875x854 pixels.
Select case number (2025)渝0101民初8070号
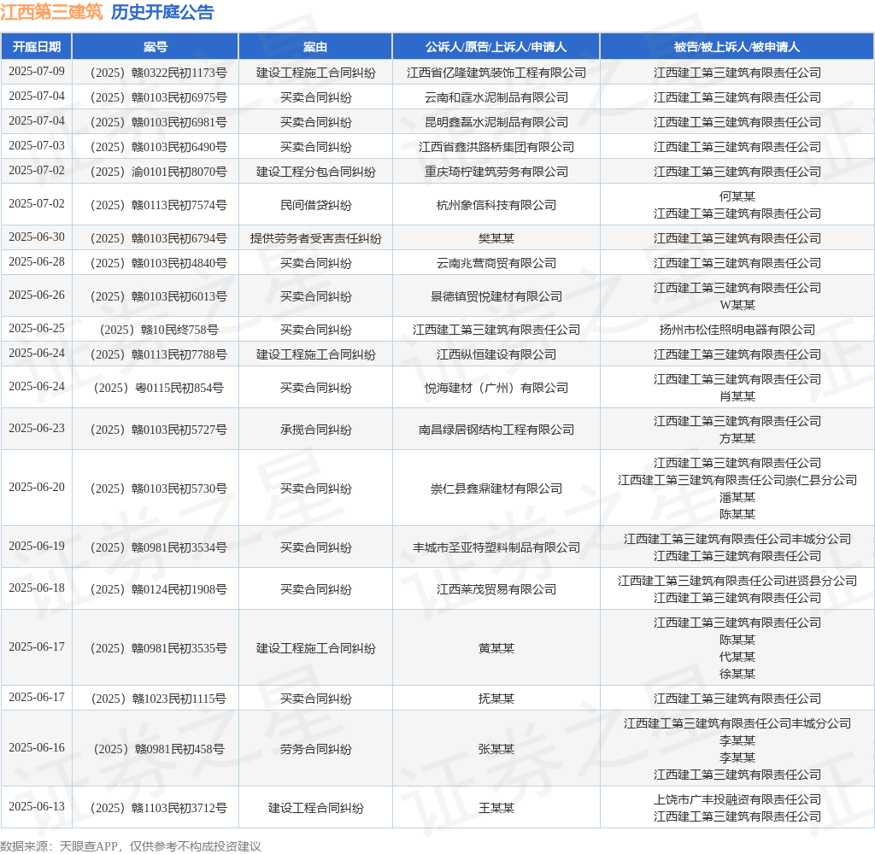click(158, 172)
